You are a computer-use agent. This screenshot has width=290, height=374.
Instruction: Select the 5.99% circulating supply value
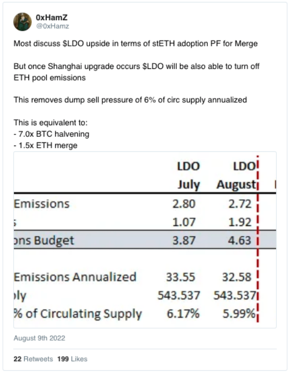coord(239,314)
